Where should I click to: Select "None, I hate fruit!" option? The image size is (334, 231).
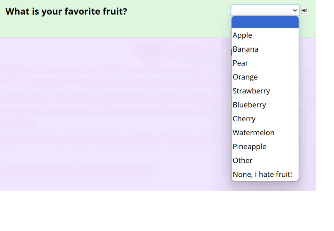click(x=265, y=174)
